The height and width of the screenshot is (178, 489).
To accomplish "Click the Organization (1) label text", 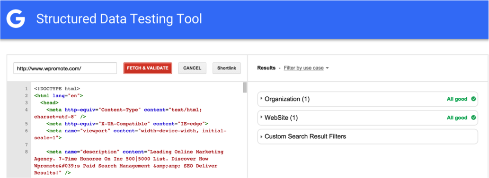I will click(287, 99).
